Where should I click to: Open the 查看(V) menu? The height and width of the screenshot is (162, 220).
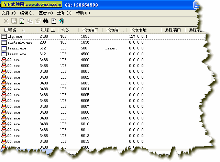(x=46, y=13)
